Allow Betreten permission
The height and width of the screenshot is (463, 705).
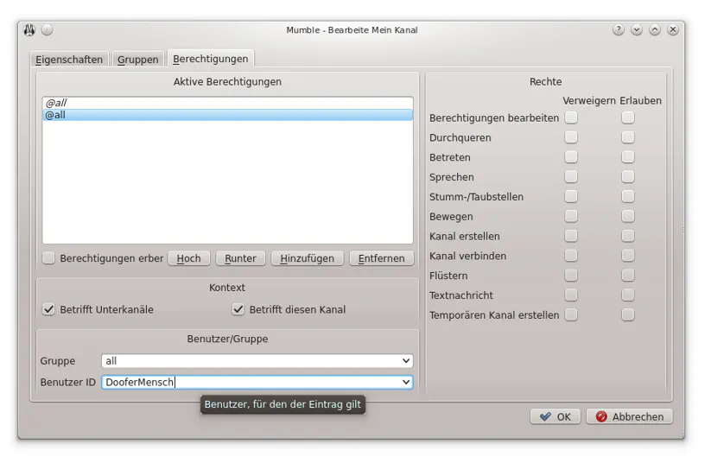point(628,157)
